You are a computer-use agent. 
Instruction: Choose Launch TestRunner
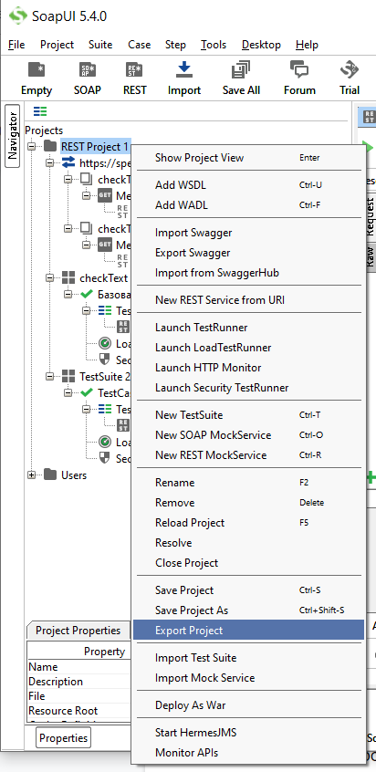point(248,328)
